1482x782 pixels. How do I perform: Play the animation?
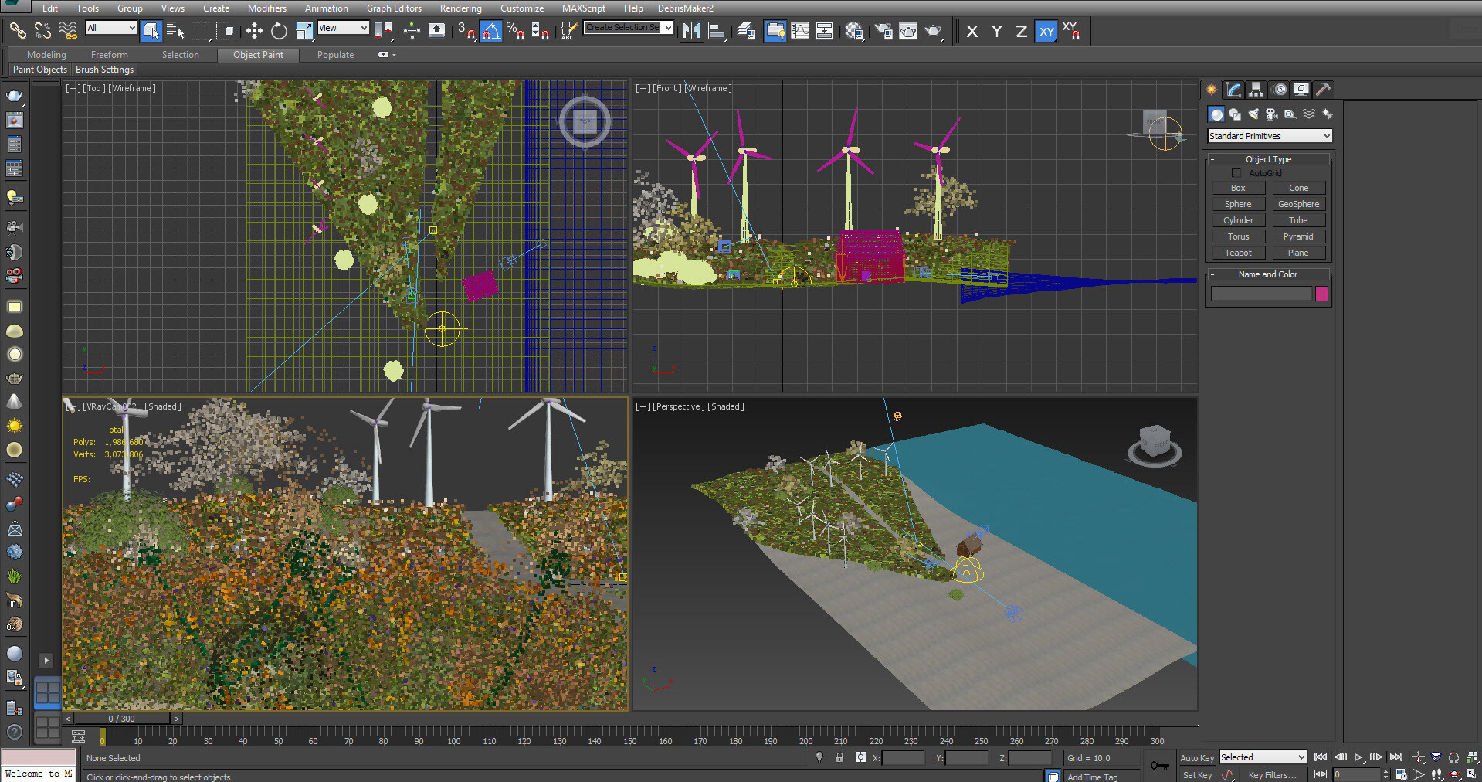(1358, 758)
